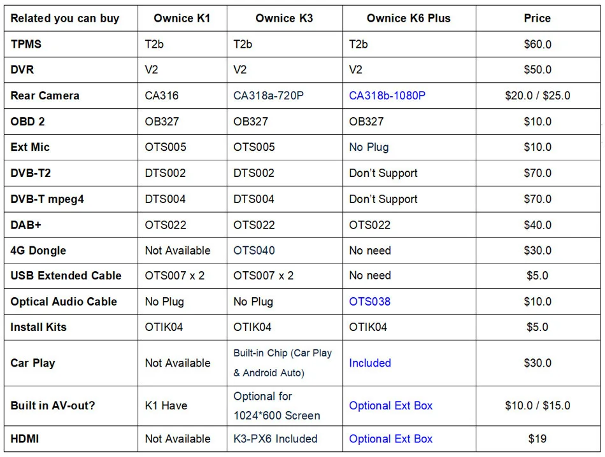Viewport: 605px width, 457px height.
Task: Select the Ownice K1 column header
Action: coord(181,18)
